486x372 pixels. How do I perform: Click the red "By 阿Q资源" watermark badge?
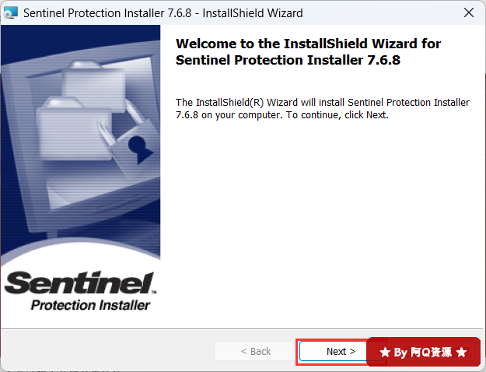[x=423, y=353]
